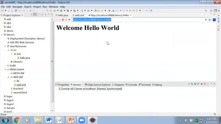The width and height of the screenshot is (221, 124).
Task: Select the Servers project folder
Action: point(9,108)
